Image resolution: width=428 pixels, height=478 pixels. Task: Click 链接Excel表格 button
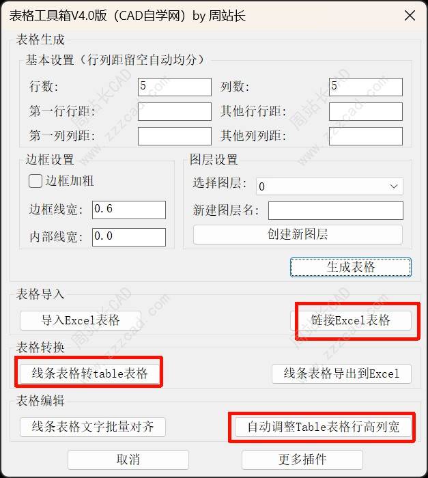pyautogui.click(x=351, y=320)
